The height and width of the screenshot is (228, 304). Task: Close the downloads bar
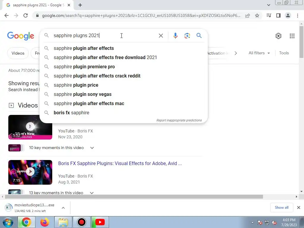click(299, 208)
